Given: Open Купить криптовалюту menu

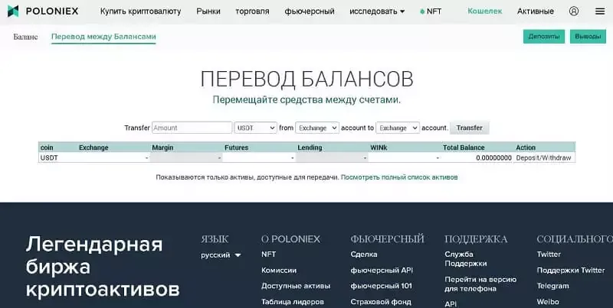Looking at the screenshot, I should click(x=140, y=11).
